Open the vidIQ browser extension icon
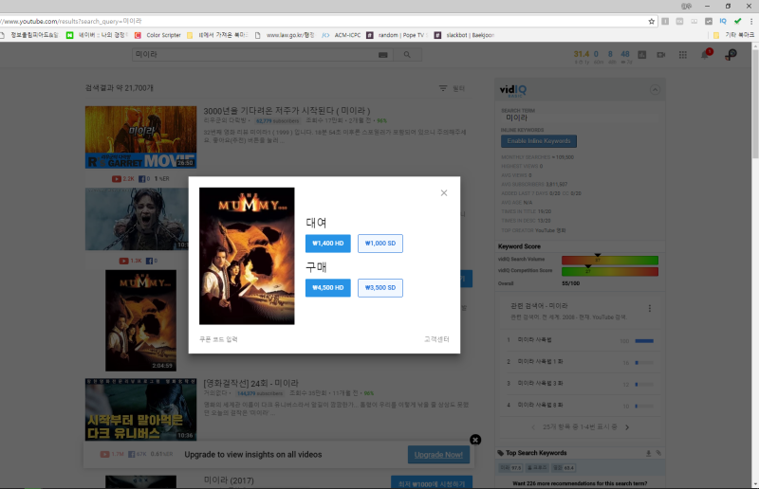Viewport: 759px width, 489px height. pos(723,21)
